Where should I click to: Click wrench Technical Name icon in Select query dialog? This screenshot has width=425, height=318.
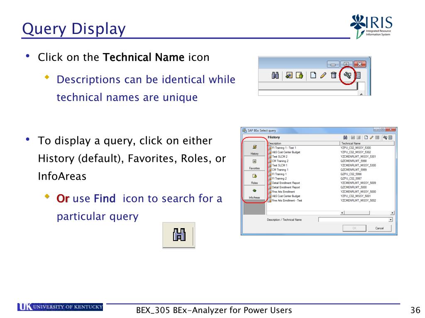[x=385, y=137]
